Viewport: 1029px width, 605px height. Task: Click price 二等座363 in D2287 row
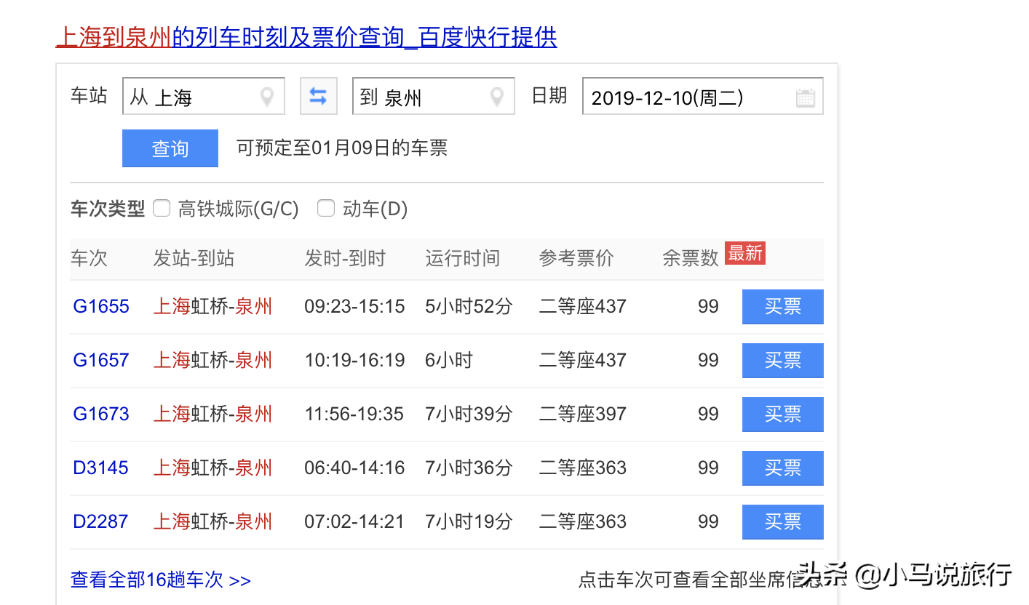coord(583,521)
